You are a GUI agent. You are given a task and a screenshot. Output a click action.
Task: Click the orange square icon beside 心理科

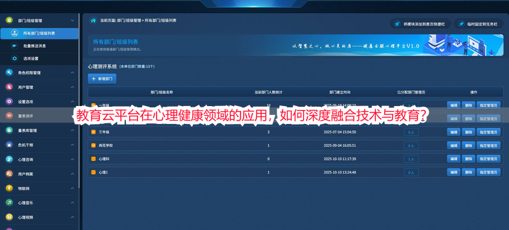pos(94,159)
